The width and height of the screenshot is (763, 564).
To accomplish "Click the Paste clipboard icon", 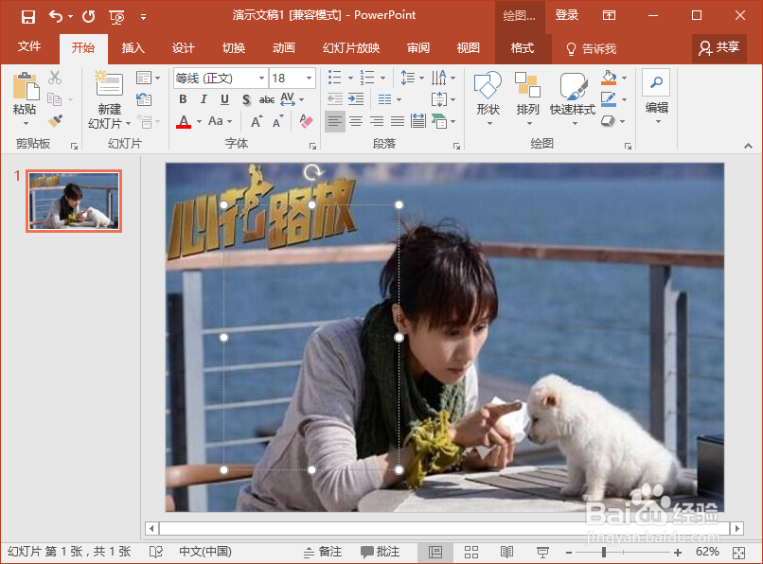I will [x=26, y=86].
